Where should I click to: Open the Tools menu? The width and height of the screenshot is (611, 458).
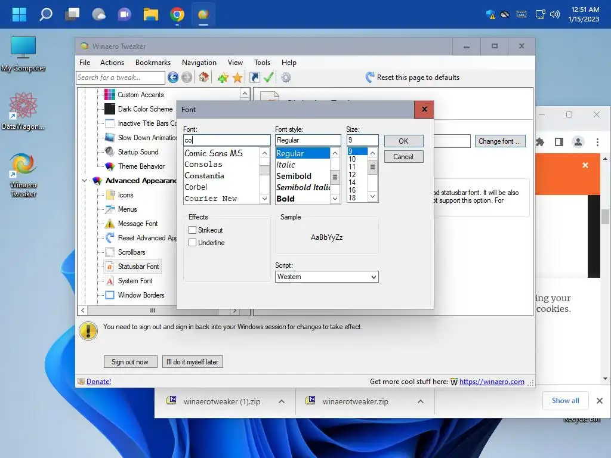point(262,62)
